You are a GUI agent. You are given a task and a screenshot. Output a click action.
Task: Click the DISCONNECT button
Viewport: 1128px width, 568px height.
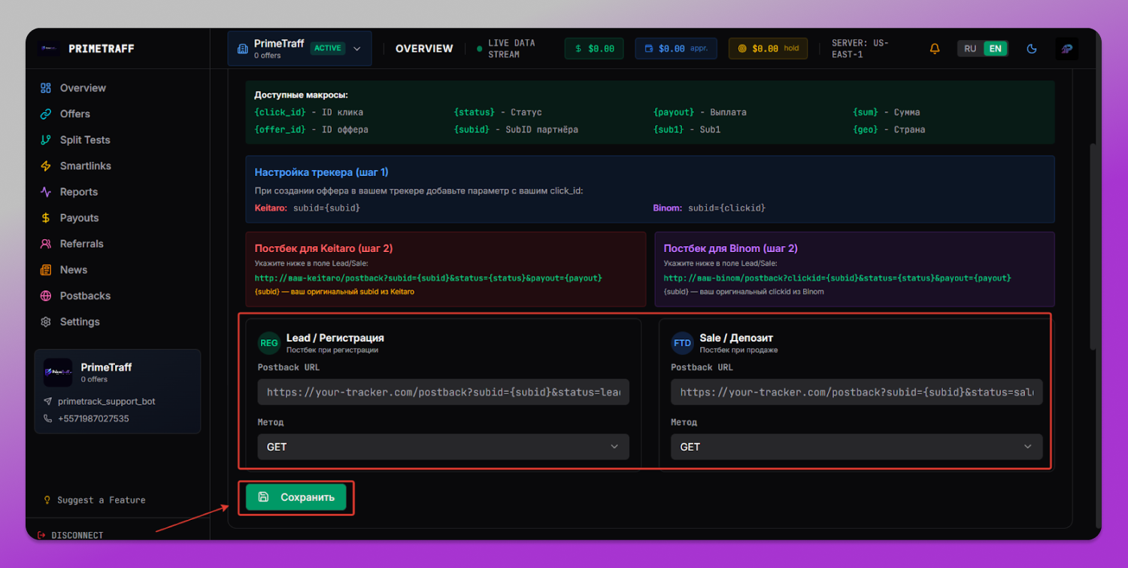70,535
